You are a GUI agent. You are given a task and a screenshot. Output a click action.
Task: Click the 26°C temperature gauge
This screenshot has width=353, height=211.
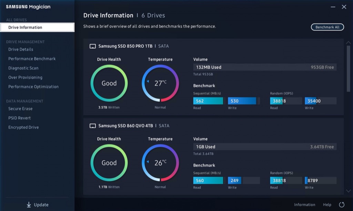[x=160, y=163]
